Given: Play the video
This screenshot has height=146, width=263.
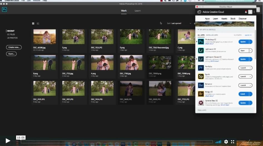Looking at the screenshot, I should 8,141.
